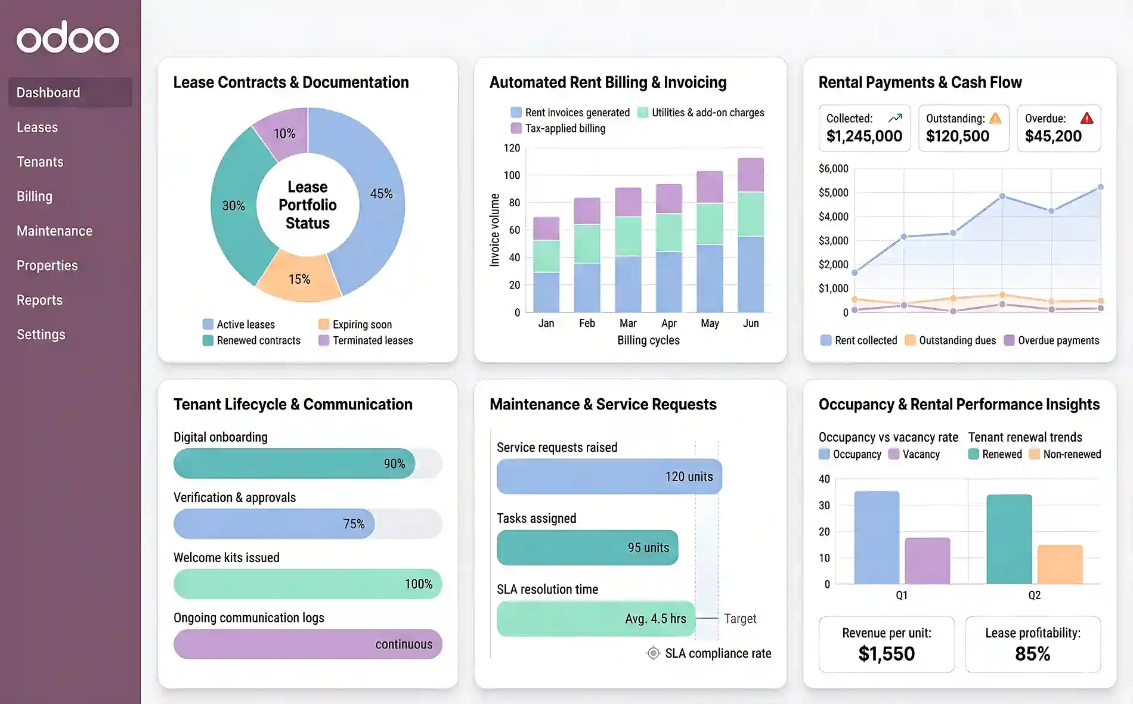Open Billing in the sidebar
This screenshot has width=1133, height=704.
tap(34, 196)
